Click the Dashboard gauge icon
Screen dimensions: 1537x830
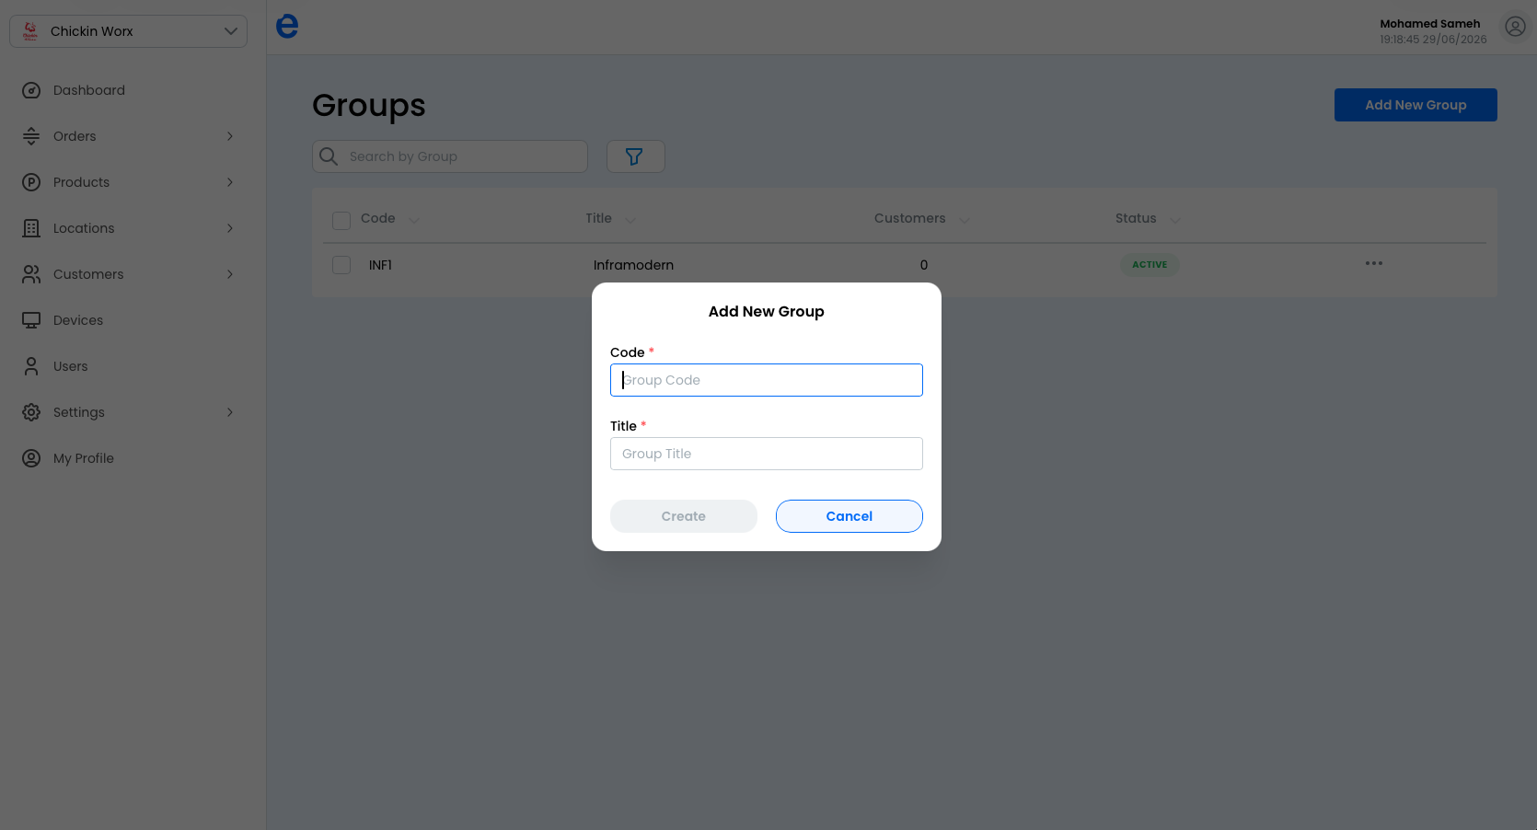[31, 90]
